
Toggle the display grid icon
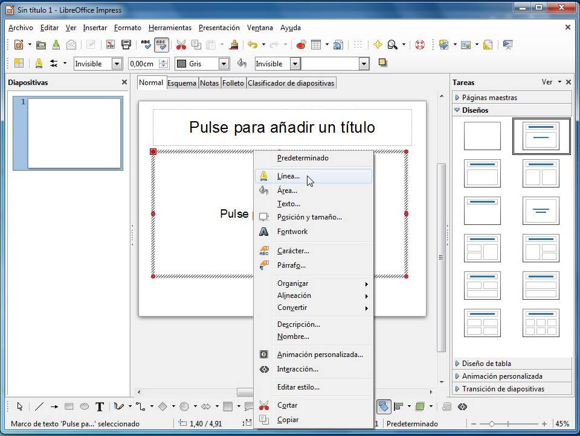(358, 45)
